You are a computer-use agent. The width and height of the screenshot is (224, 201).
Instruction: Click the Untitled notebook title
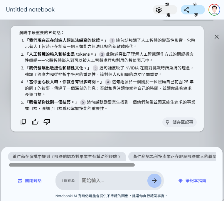click(30, 10)
